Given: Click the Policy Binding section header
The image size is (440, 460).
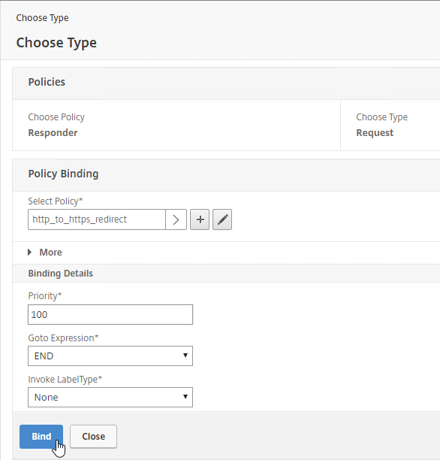Looking at the screenshot, I should click(x=63, y=174).
